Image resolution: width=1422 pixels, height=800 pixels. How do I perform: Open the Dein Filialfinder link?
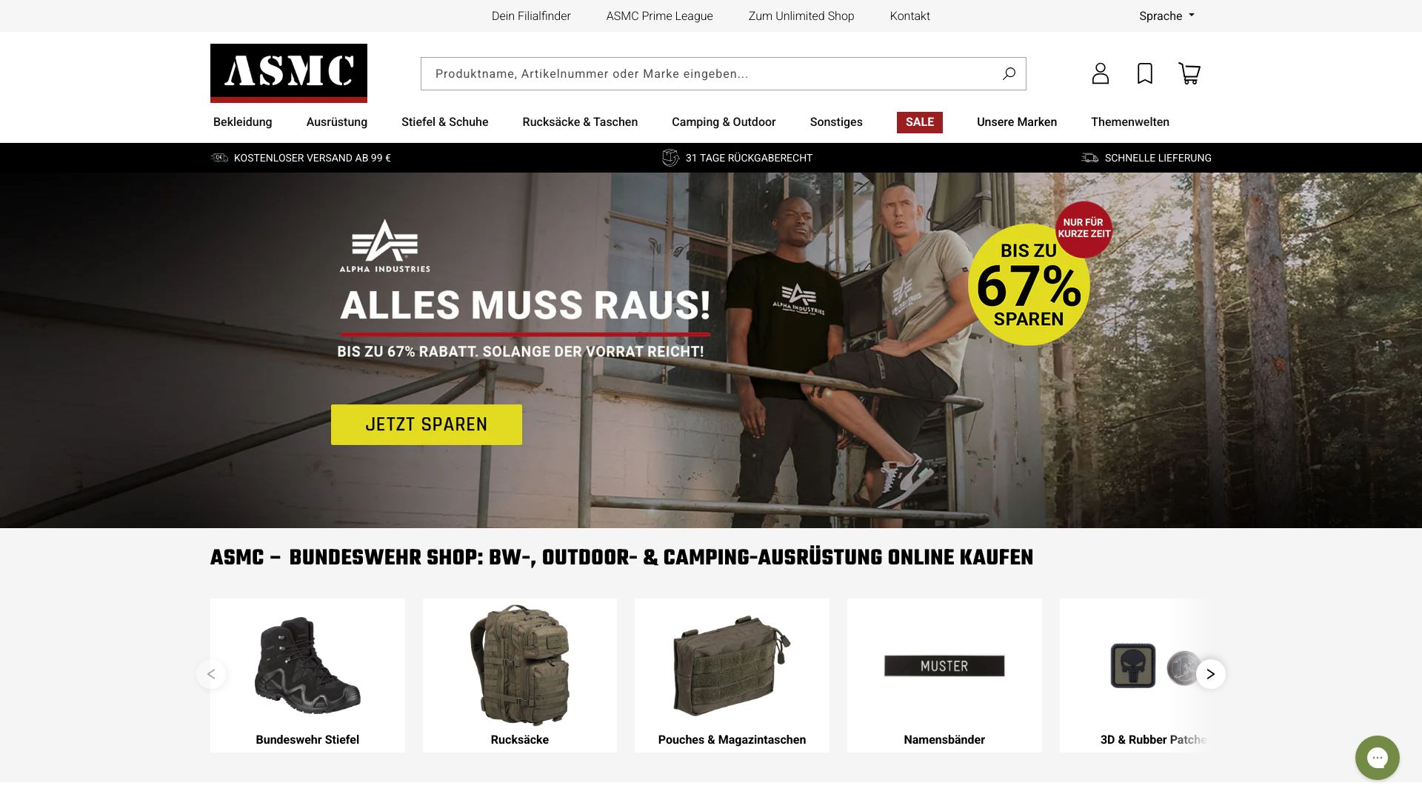click(531, 16)
